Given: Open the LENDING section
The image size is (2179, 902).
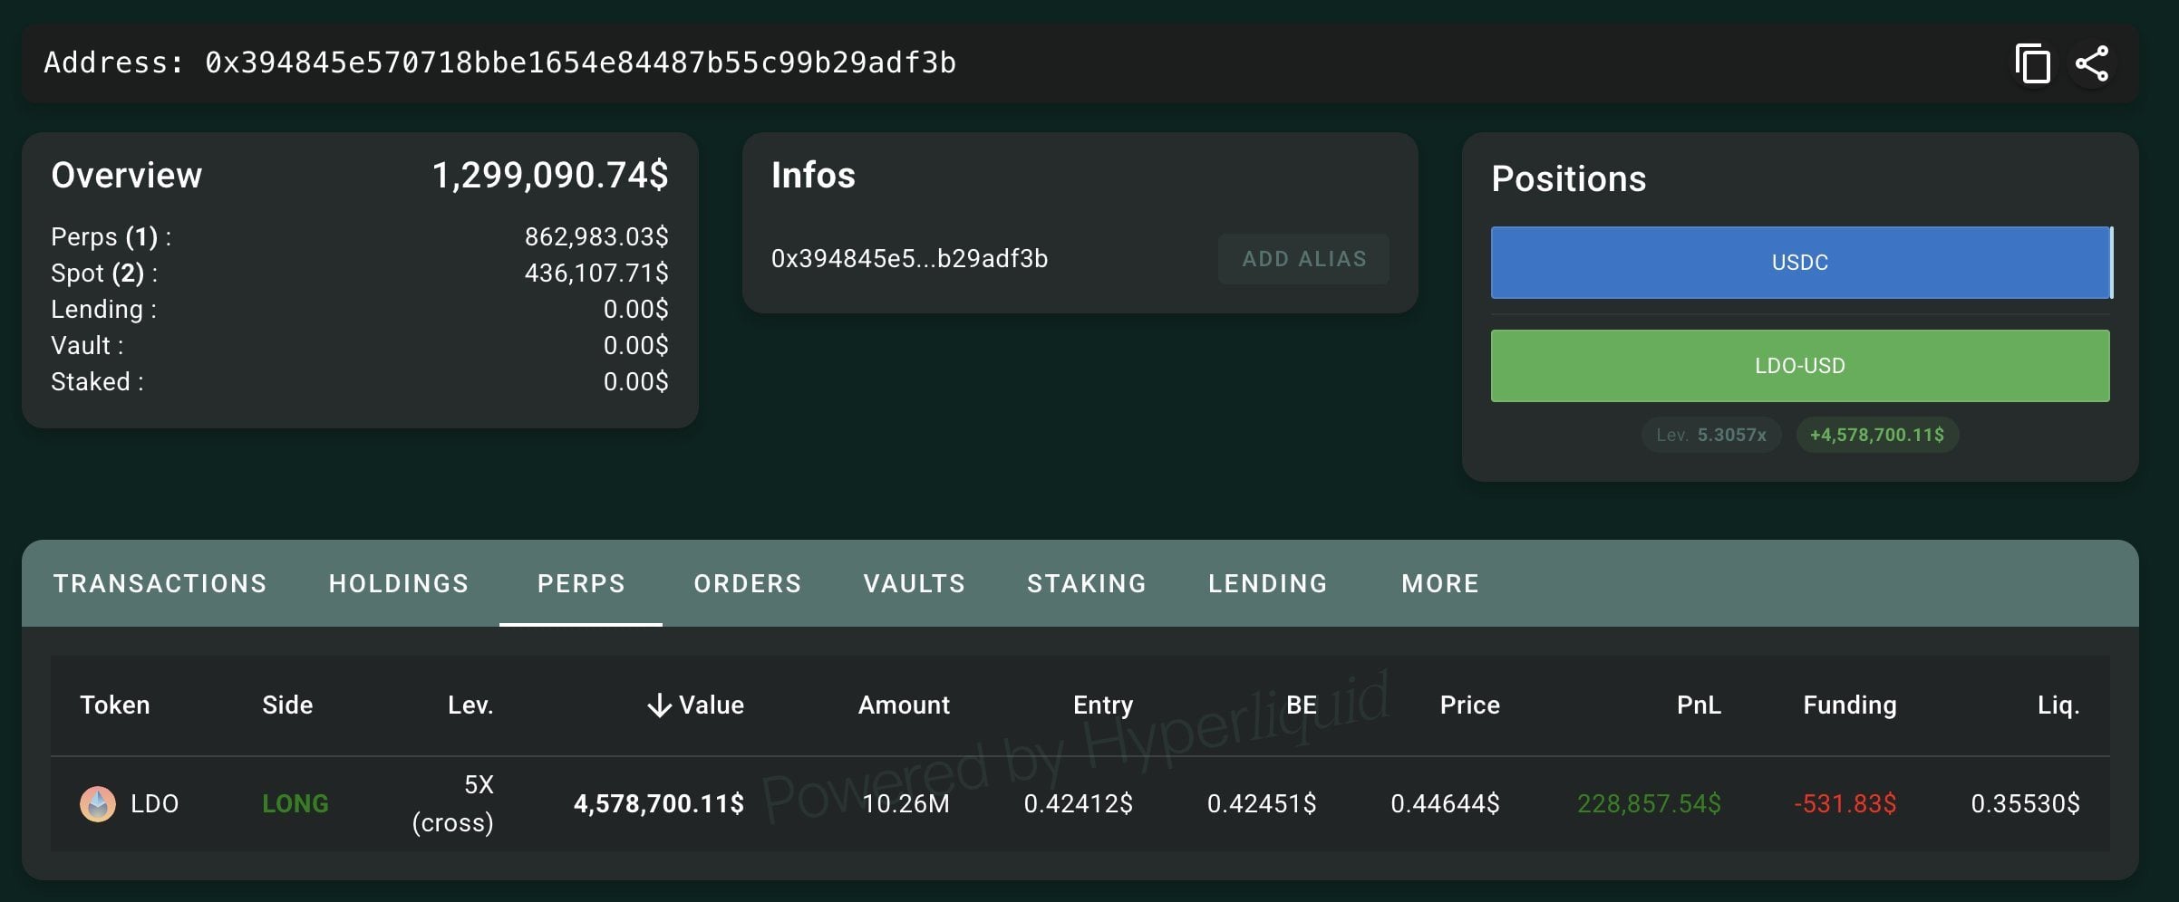Looking at the screenshot, I should pyautogui.click(x=1266, y=583).
